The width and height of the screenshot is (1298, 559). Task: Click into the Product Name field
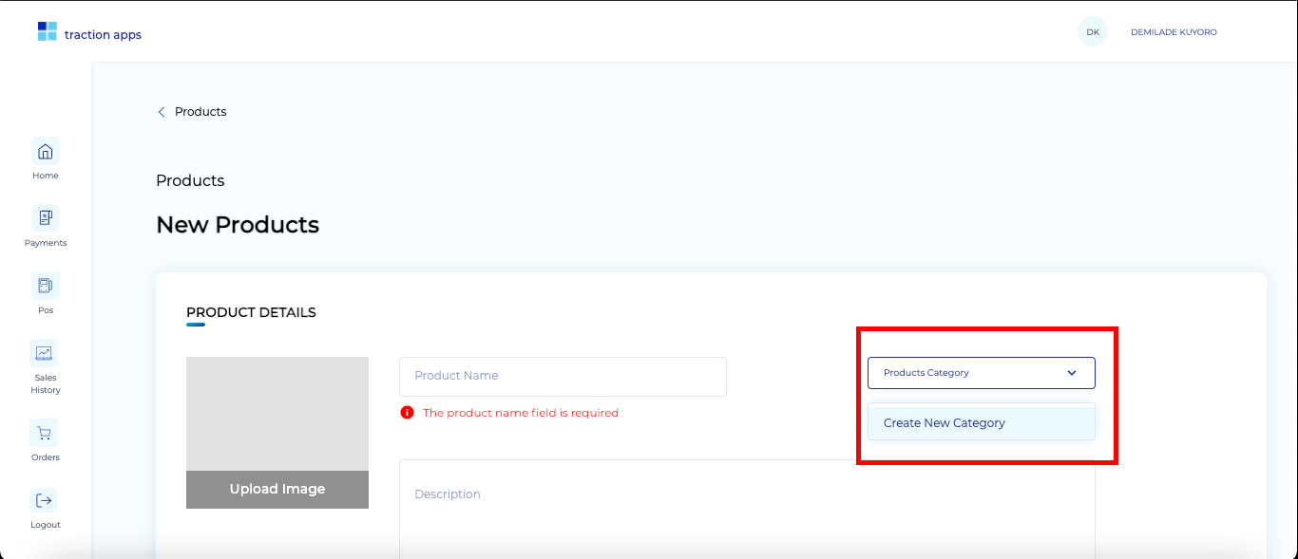point(563,376)
